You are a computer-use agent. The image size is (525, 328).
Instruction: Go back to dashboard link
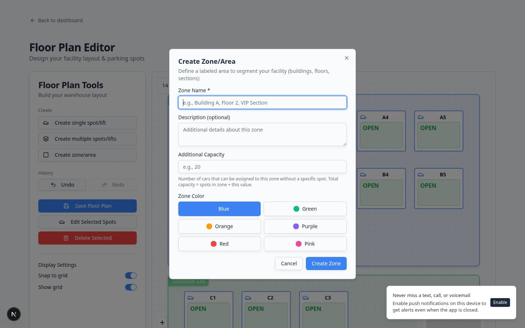(x=57, y=20)
